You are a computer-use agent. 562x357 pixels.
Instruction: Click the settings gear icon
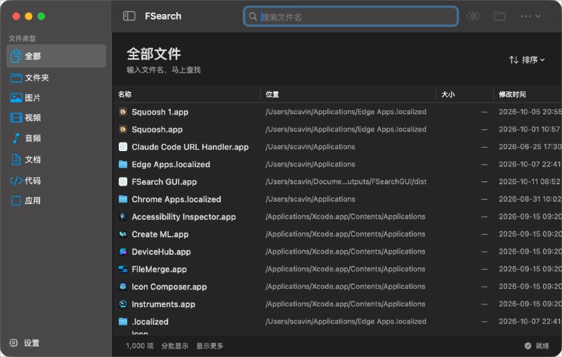(x=13, y=343)
